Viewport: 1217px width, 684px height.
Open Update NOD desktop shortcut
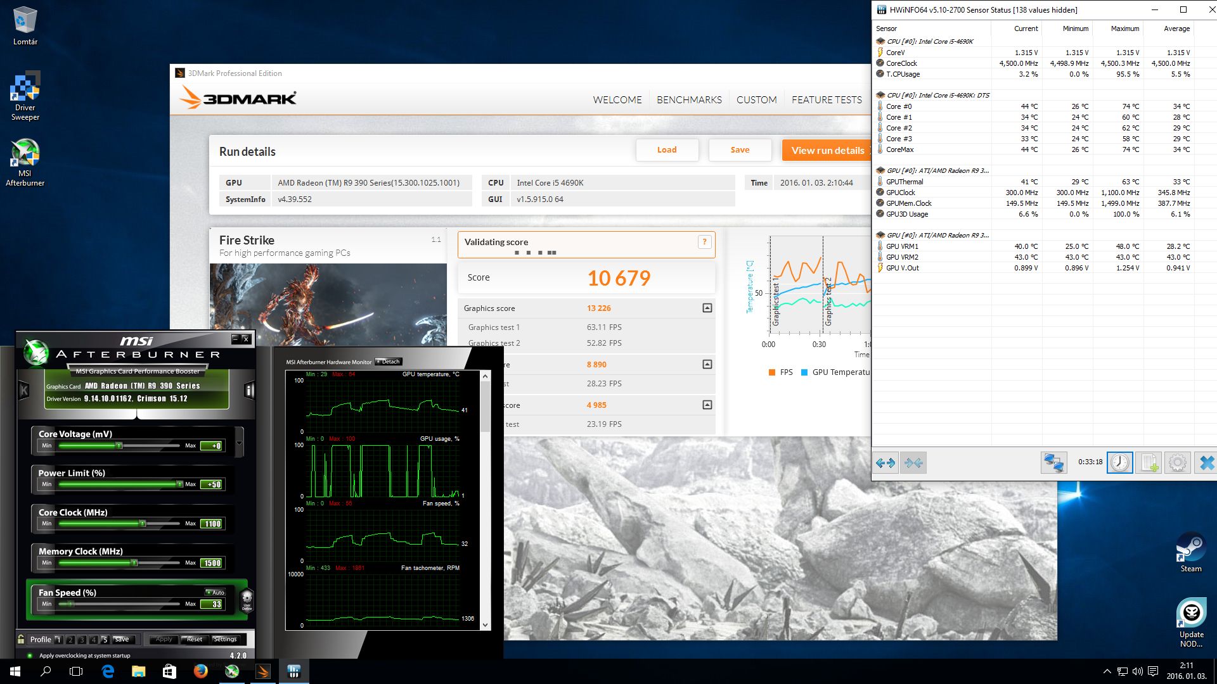(1191, 623)
